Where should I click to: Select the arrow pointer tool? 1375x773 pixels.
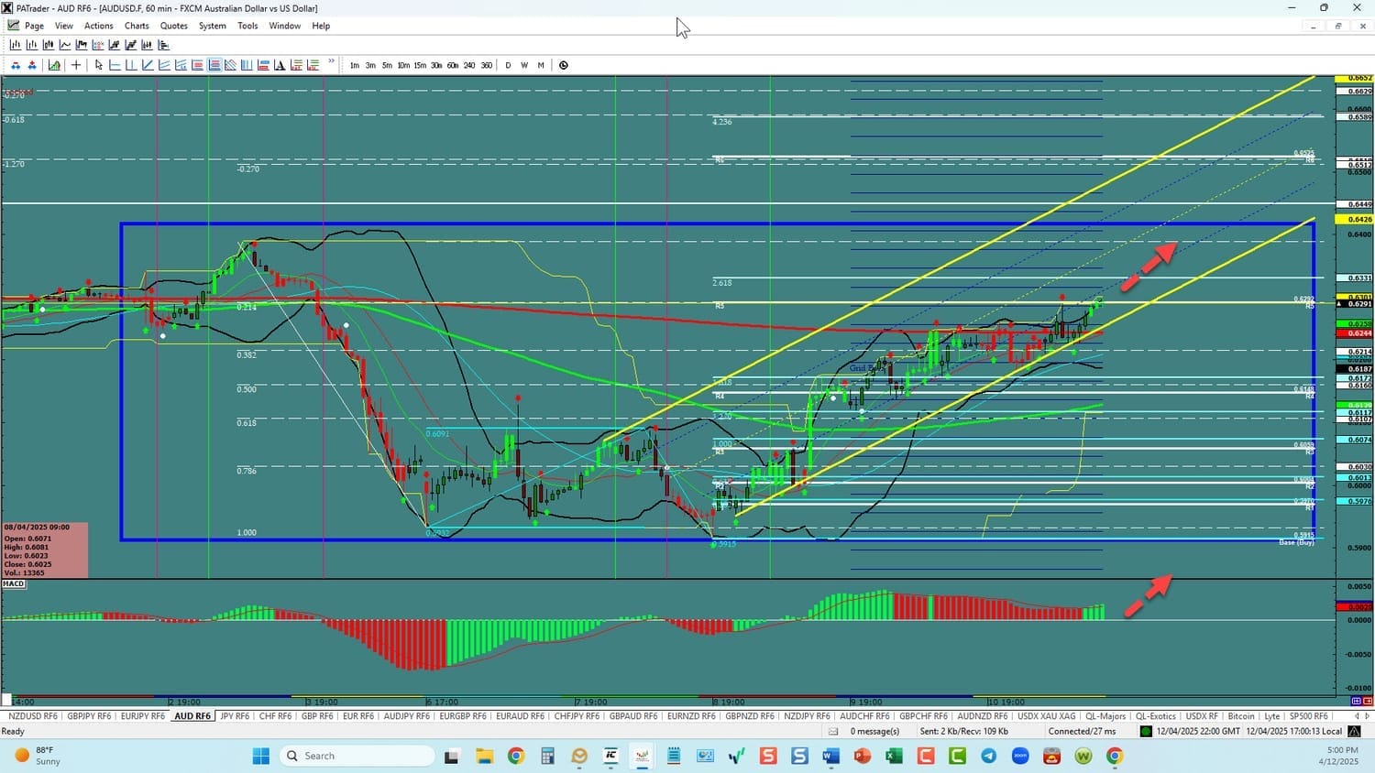pyautogui.click(x=99, y=65)
